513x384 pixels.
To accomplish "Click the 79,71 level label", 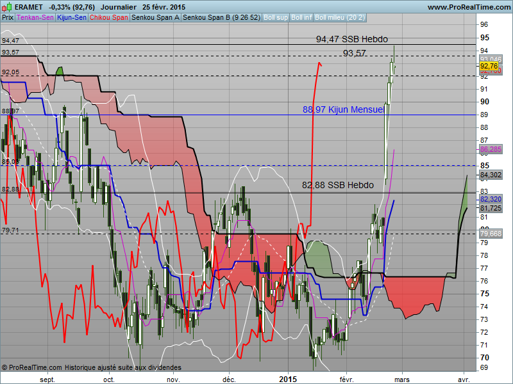I will [x=10, y=230].
